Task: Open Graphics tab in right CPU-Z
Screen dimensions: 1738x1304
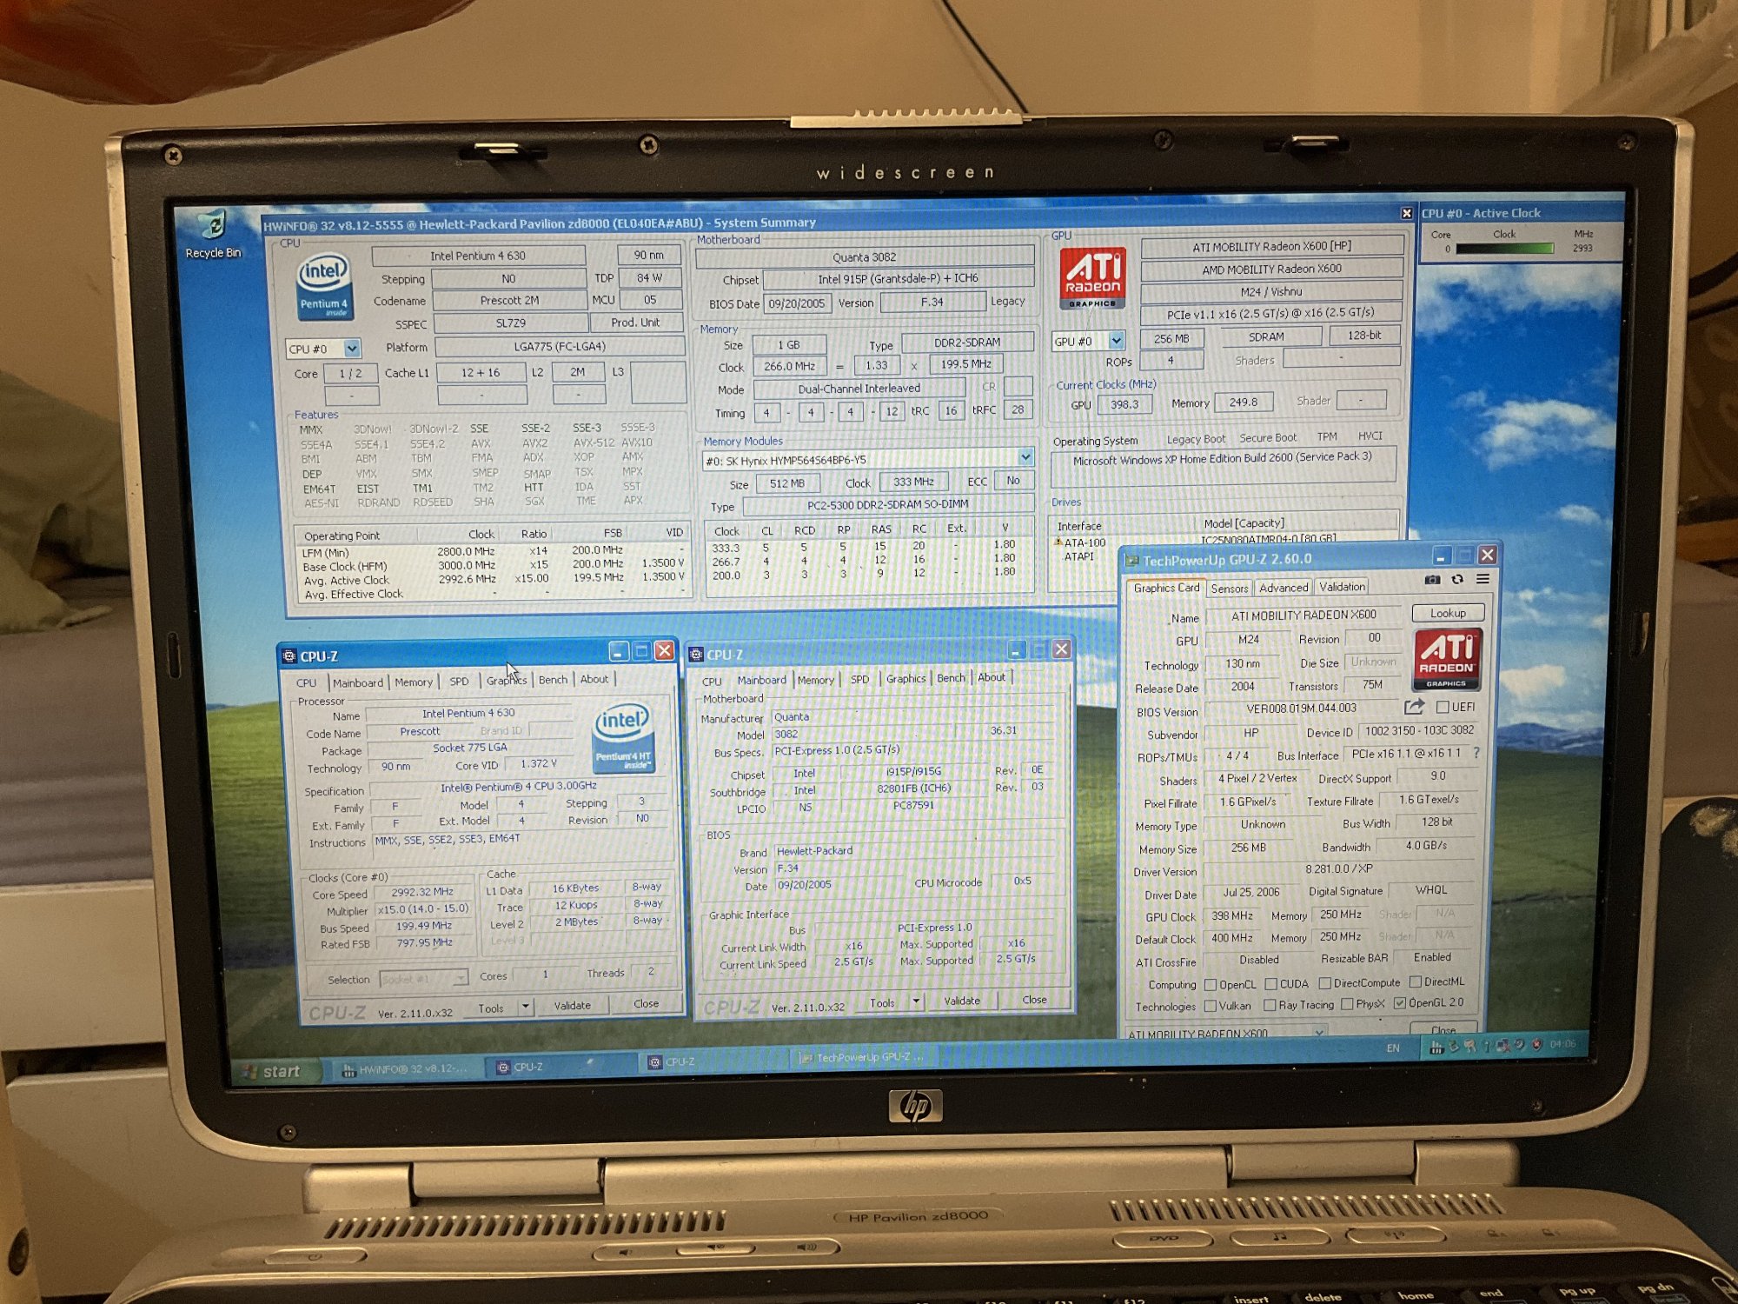Action: click(905, 679)
